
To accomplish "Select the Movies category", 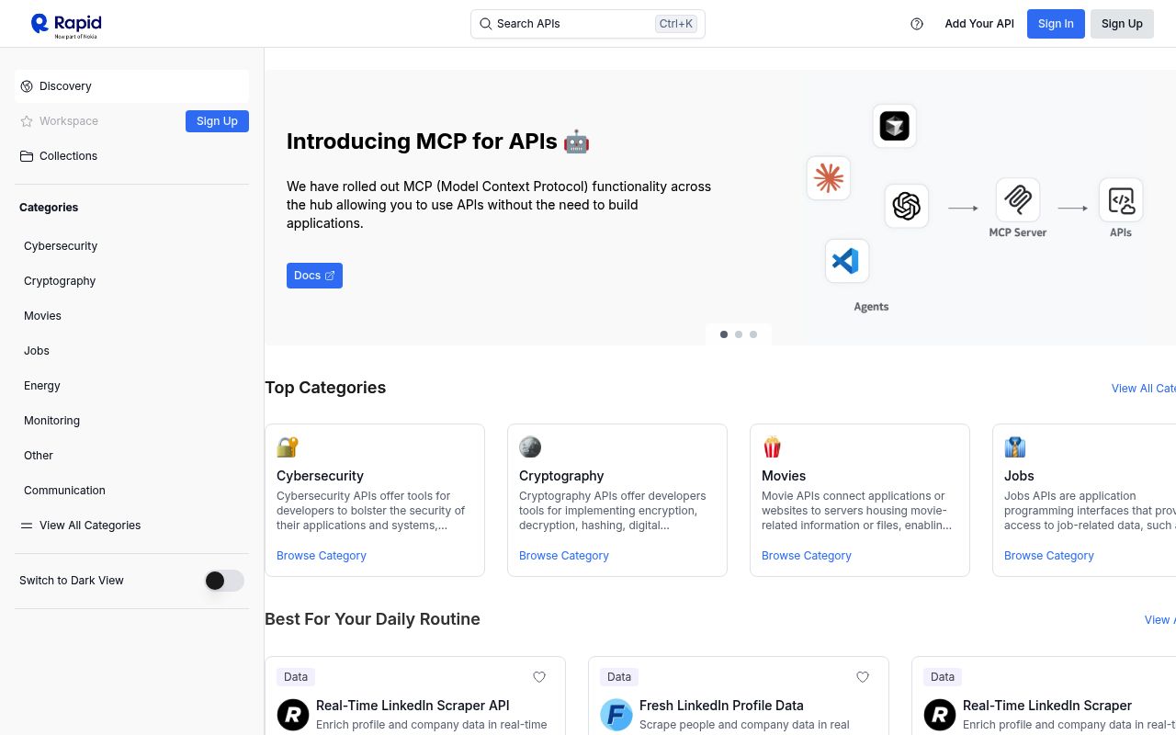I will 42,316.
